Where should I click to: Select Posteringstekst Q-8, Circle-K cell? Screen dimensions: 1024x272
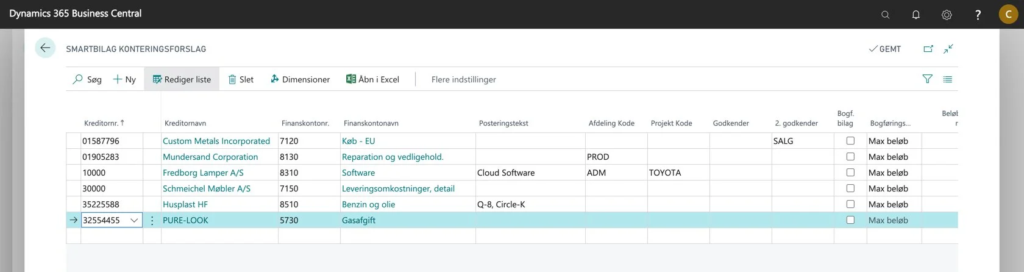point(530,204)
